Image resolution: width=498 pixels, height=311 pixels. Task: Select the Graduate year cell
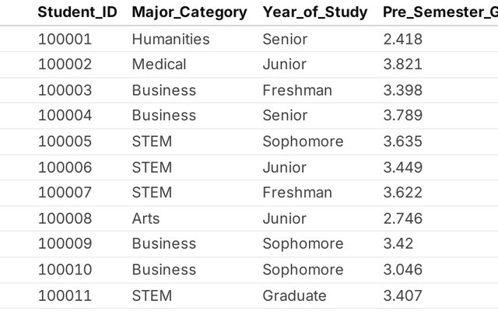tap(294, 295)
